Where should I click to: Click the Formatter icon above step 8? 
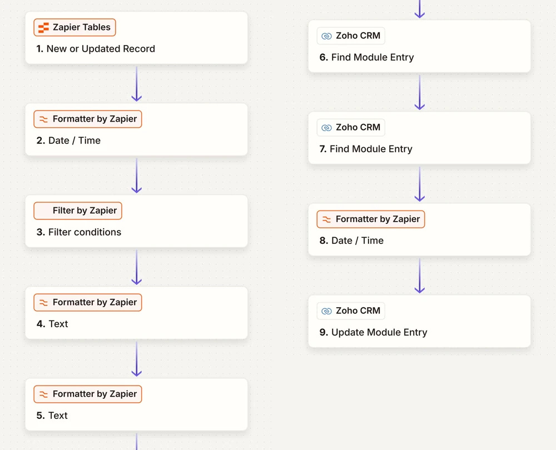[326, 219]
